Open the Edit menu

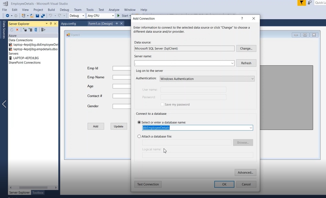[15, 10]
